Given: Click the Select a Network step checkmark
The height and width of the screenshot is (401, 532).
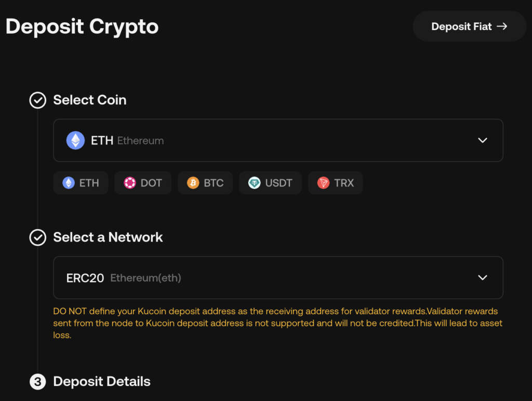Looking at the screenshot, I should 37,237.
